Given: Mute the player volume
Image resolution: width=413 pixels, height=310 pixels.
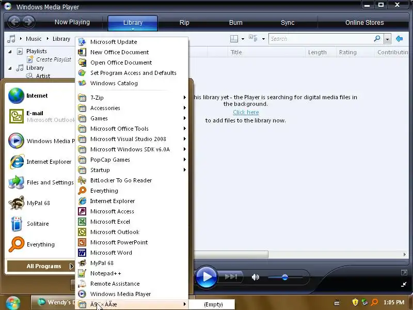Looking at the screenshot, I should coord(255,277).
